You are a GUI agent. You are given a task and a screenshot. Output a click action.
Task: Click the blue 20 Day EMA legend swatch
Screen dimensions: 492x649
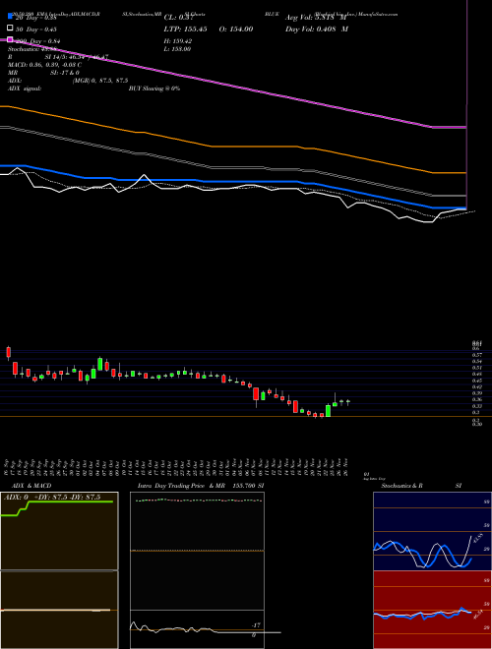coord(10,17)
